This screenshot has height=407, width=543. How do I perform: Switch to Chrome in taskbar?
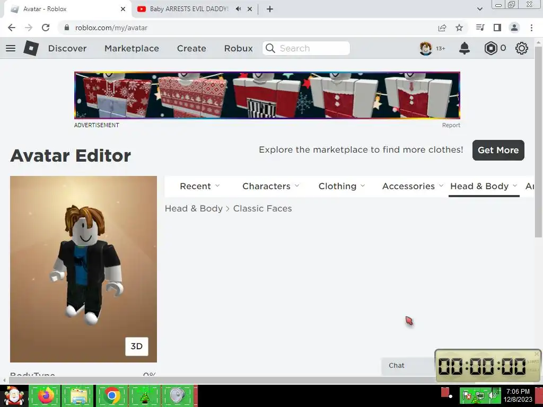[111, 395]
